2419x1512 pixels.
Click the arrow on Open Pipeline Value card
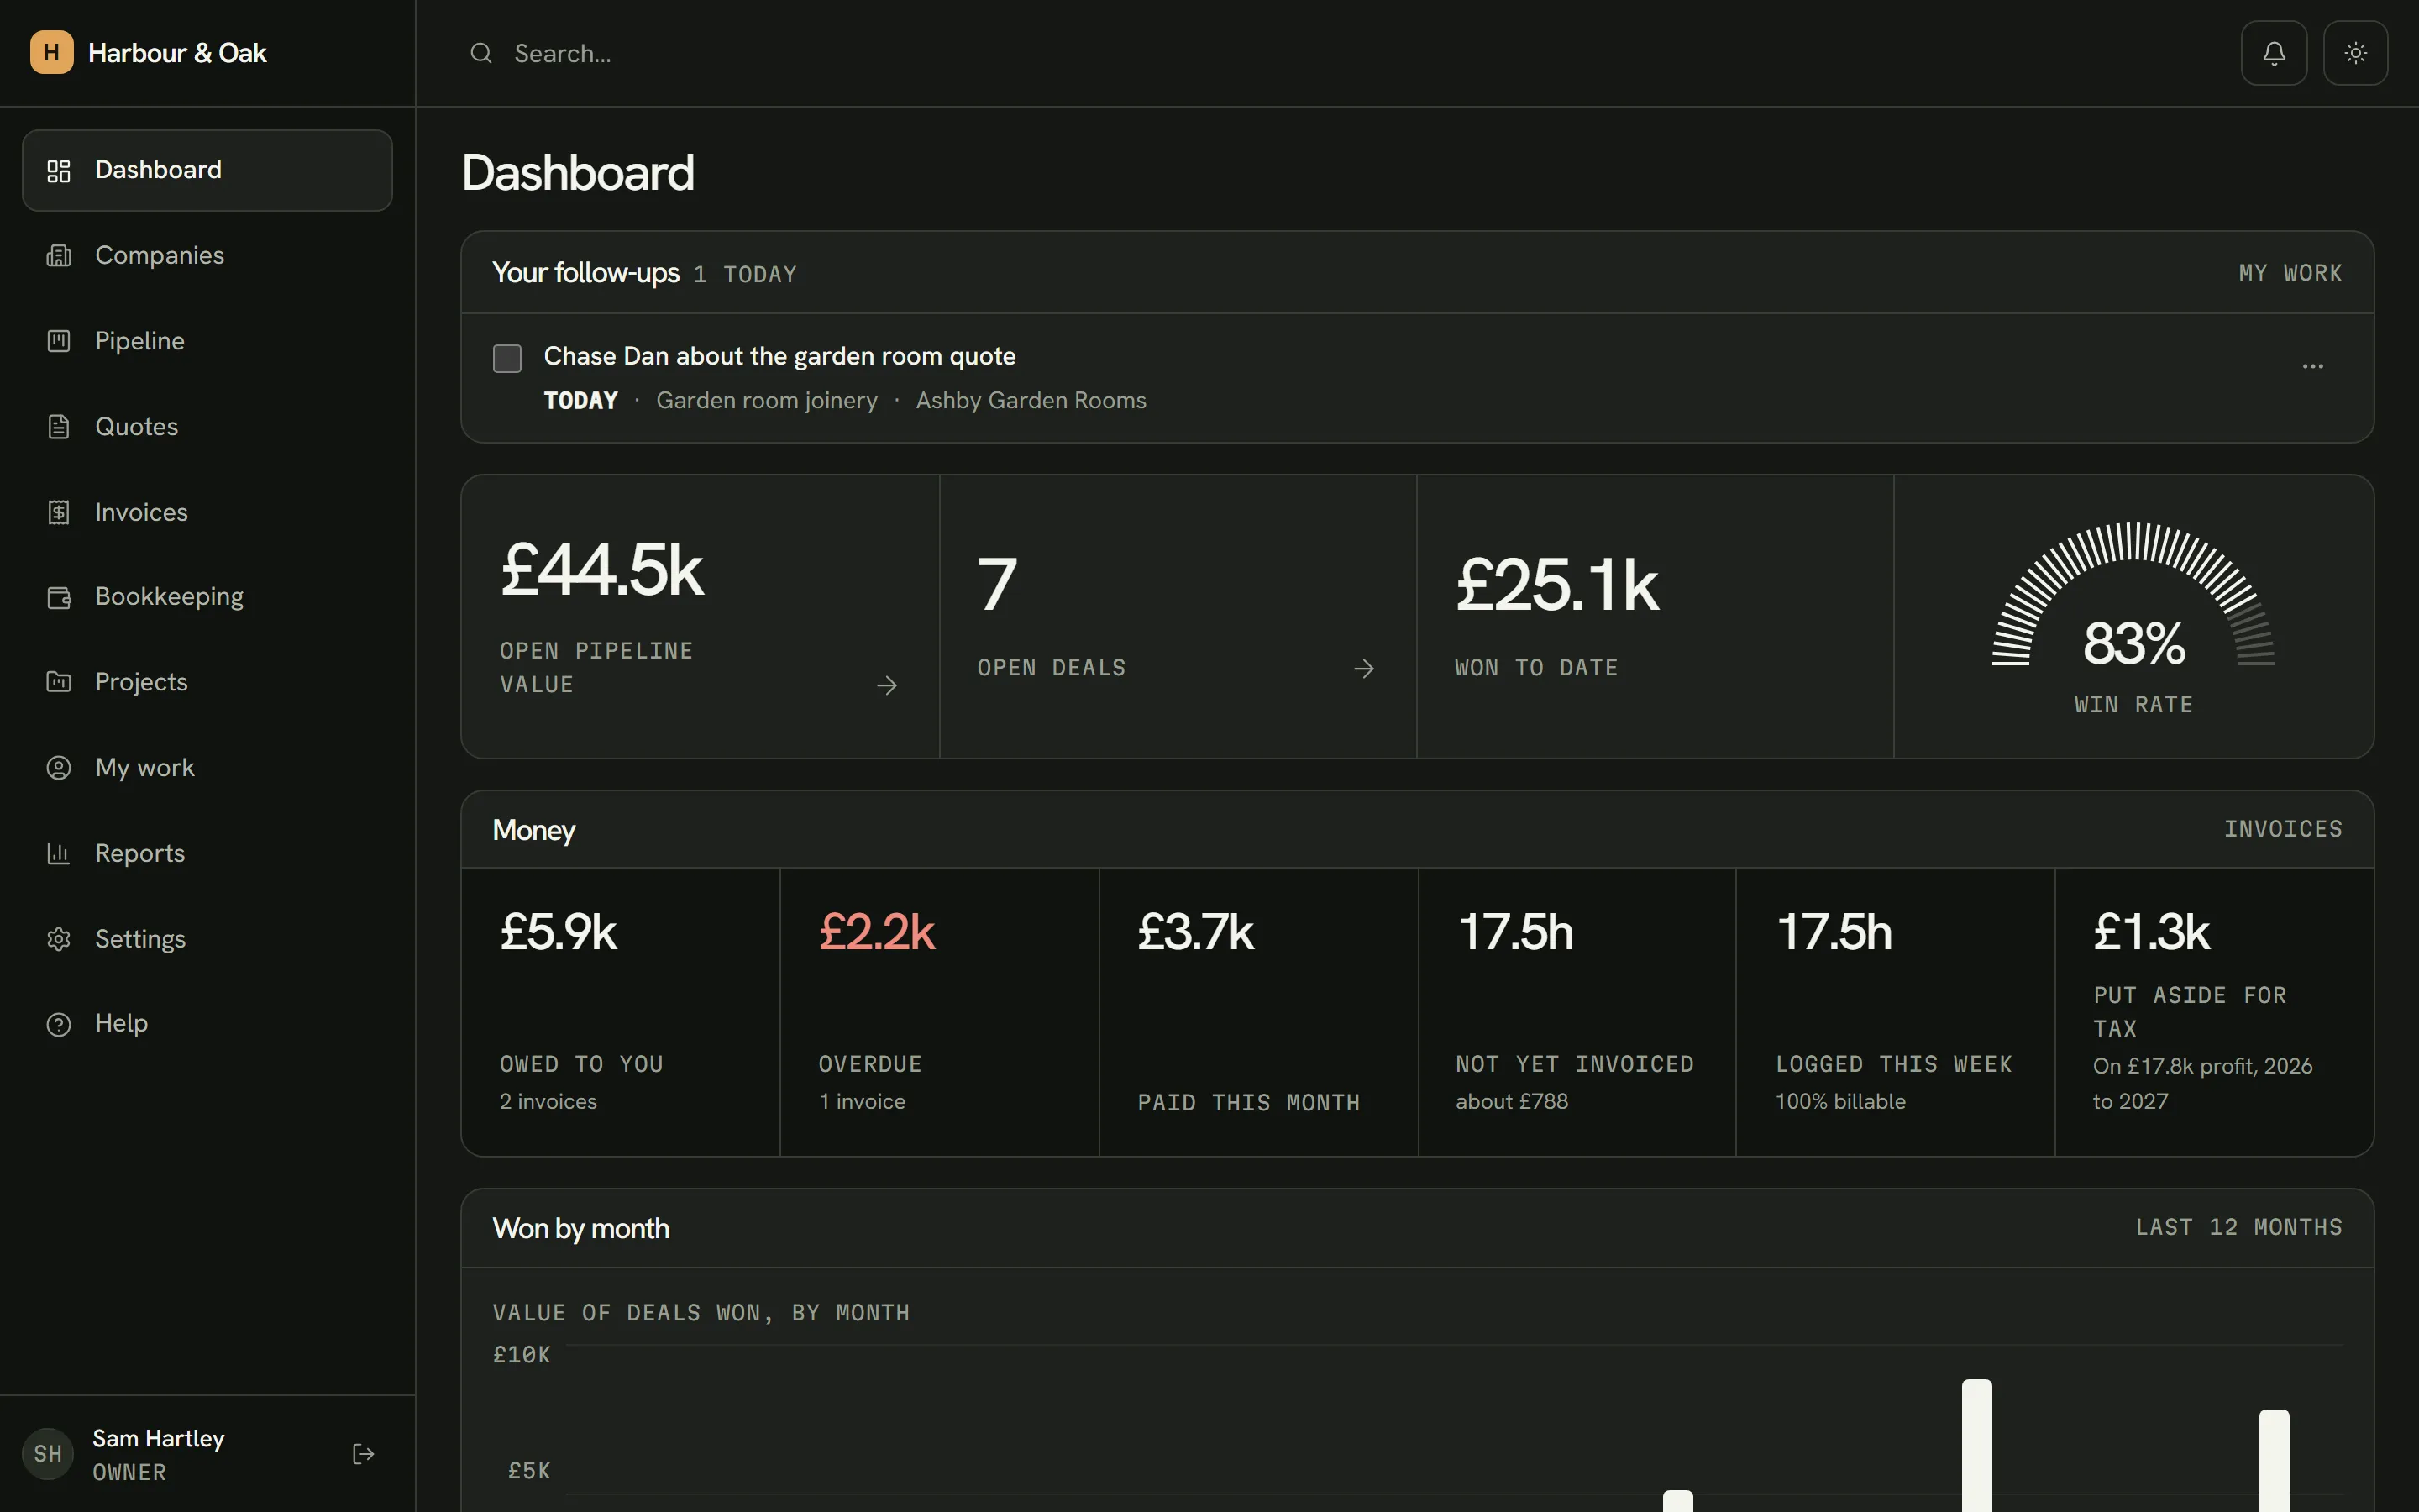click(887, 686)
